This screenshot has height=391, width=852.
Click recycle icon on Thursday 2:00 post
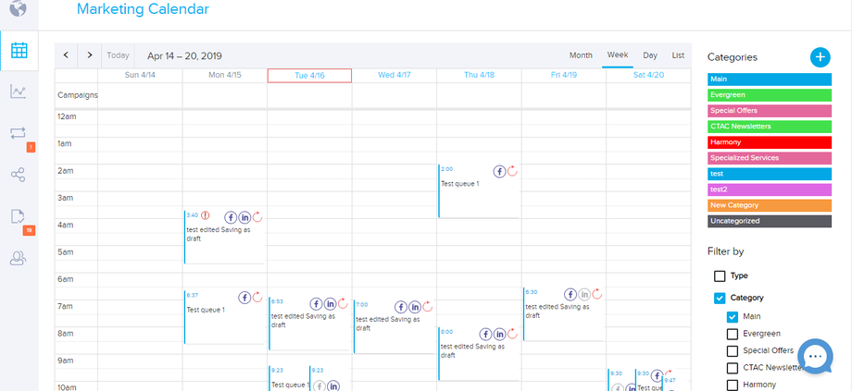click(512, 171)
